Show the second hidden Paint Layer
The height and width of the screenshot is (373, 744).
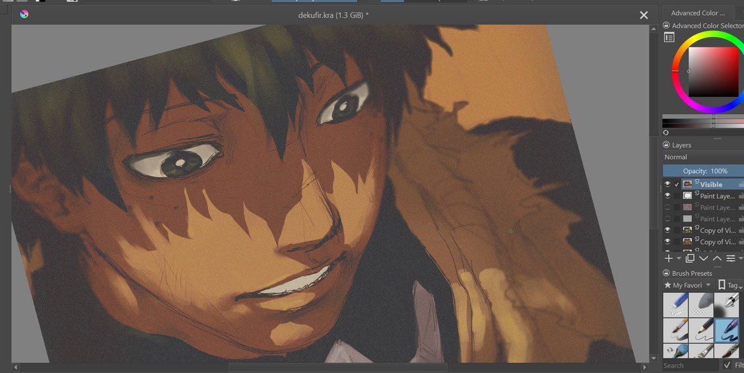(x=667, y=207)
